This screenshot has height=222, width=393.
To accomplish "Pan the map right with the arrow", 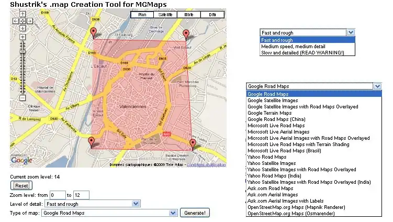I will tap(30, 21).
